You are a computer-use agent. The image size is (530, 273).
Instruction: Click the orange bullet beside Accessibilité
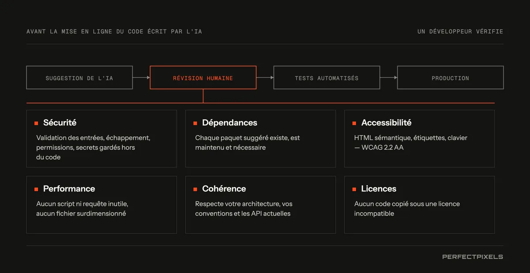(354, 123)
